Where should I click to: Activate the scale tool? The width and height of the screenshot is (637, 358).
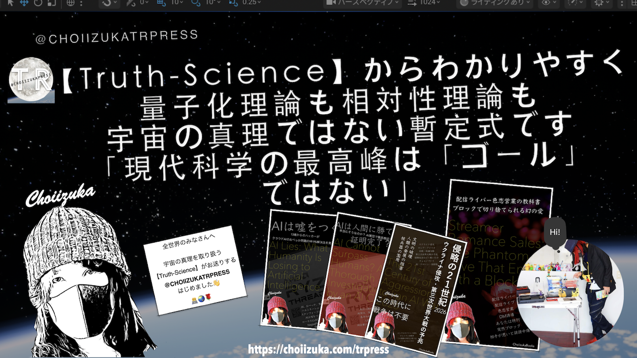[x=51, y=2]
